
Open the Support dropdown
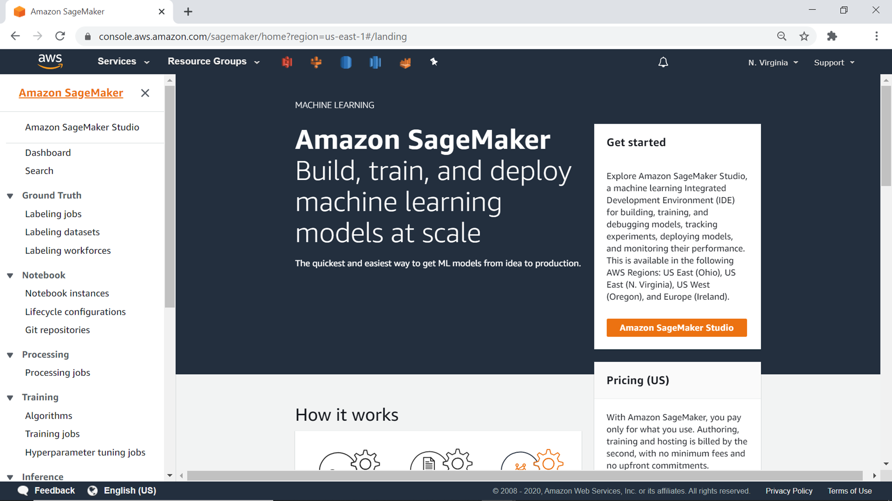click(x=834, y=62)
